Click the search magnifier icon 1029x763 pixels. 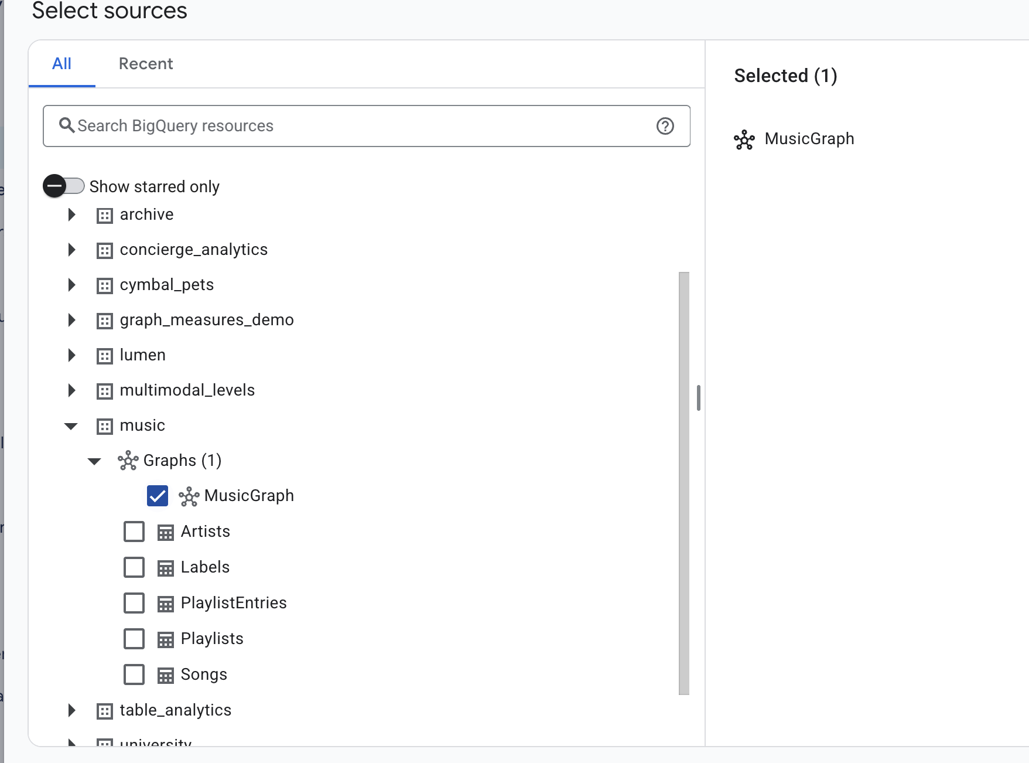(67, 125)
